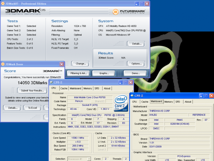Open SPD tab in CPU-Z mainboard window

[x=178, y=102]
